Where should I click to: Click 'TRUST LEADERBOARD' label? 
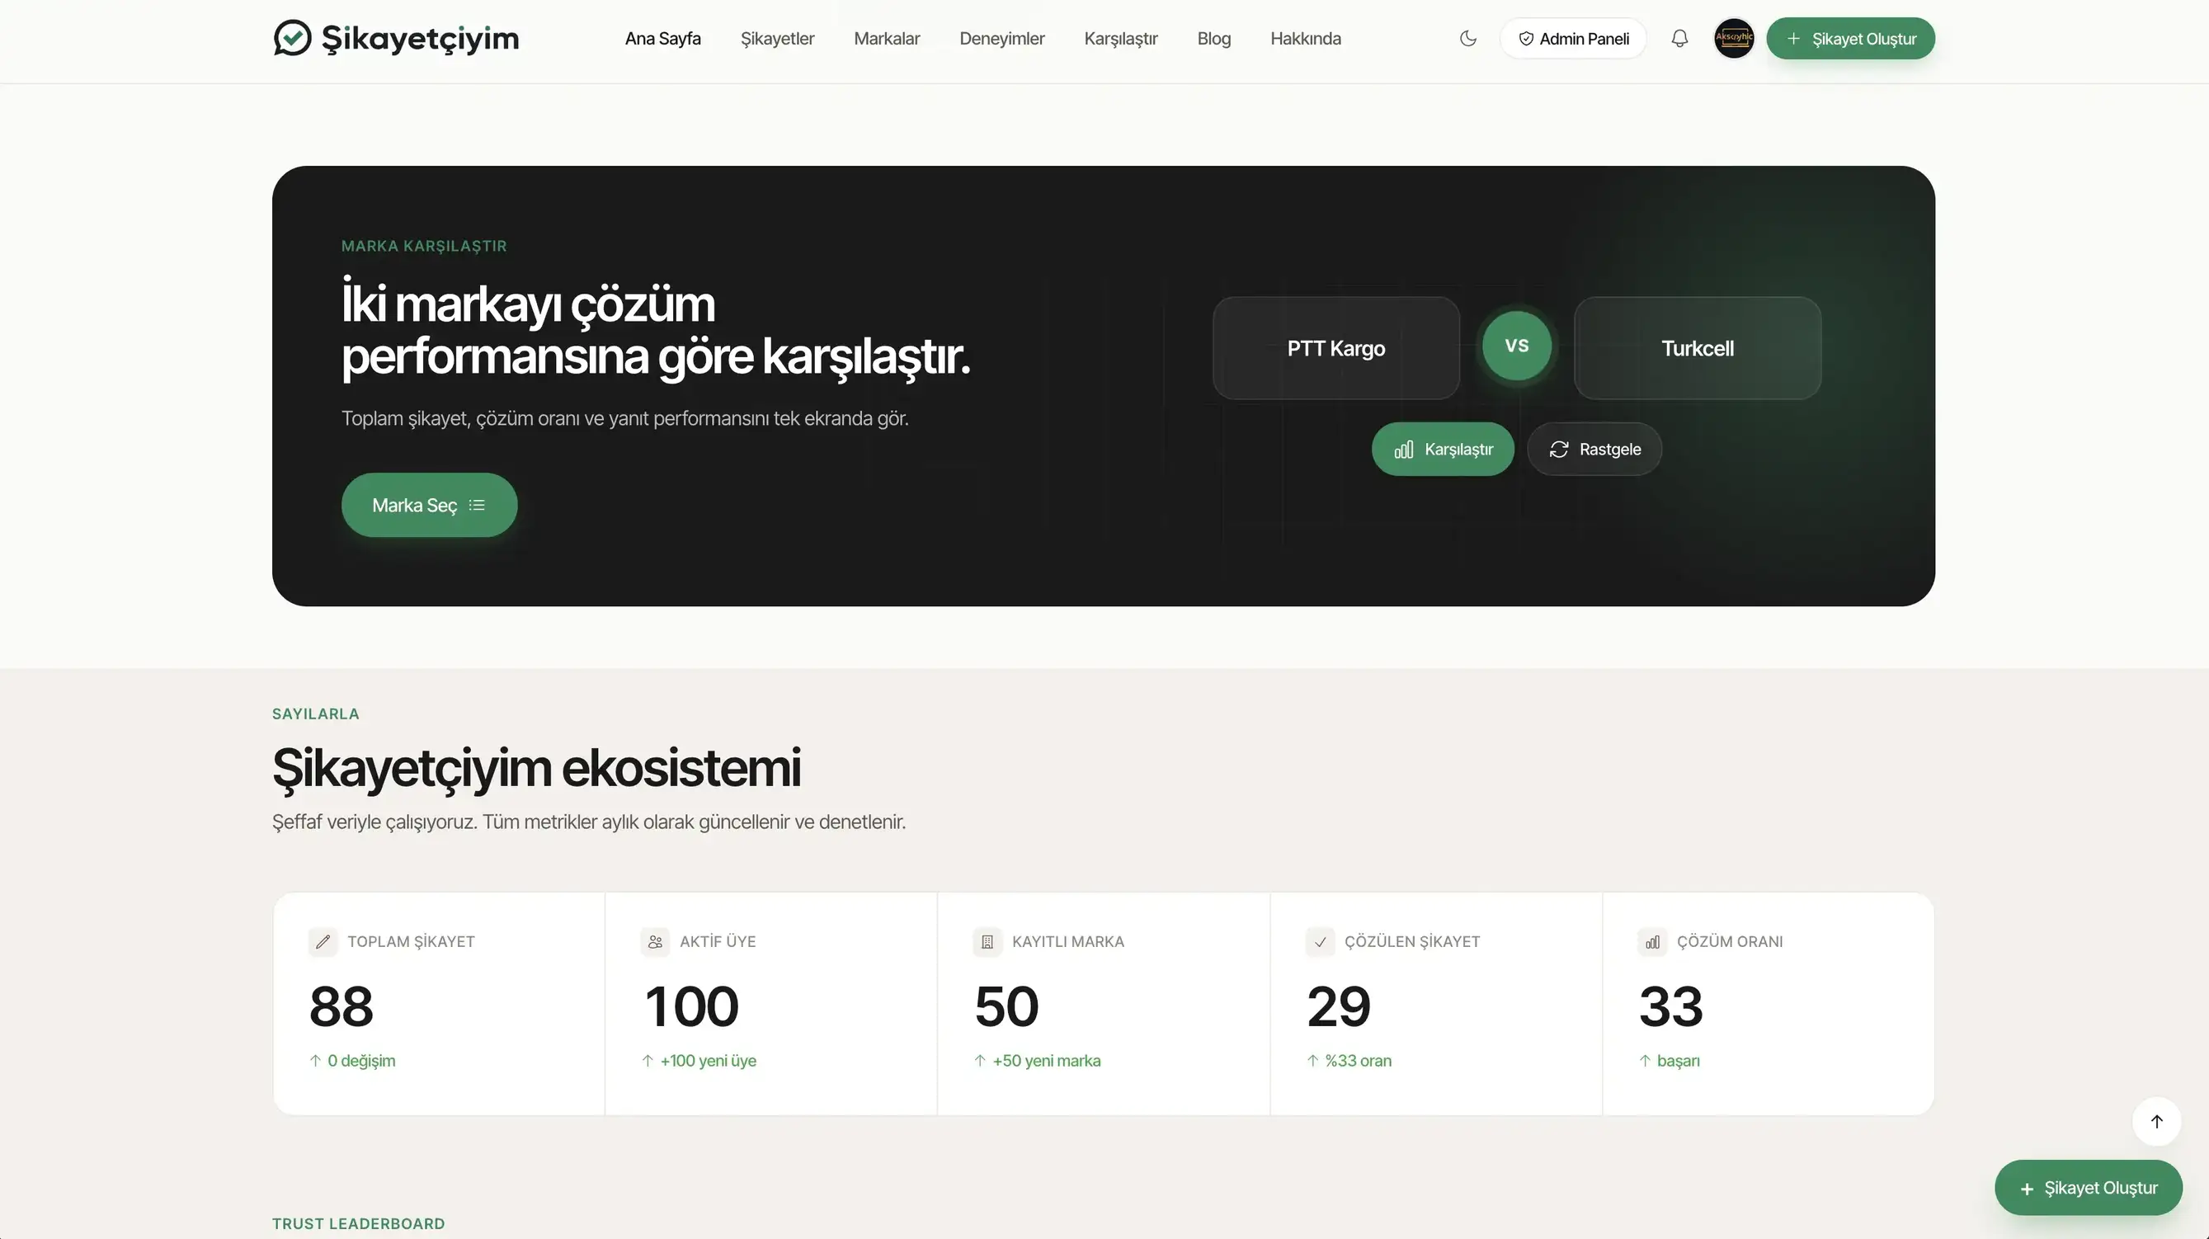359,1223
